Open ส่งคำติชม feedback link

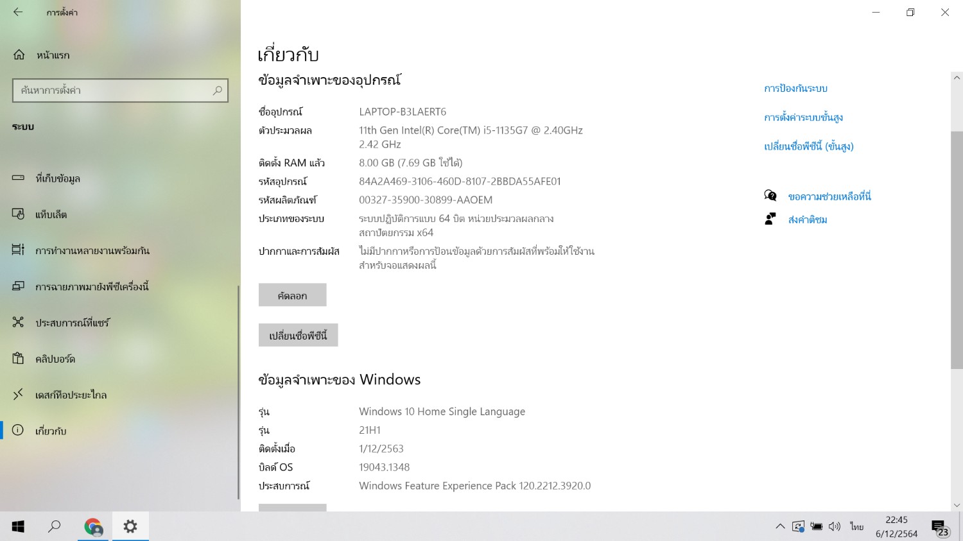808,219
